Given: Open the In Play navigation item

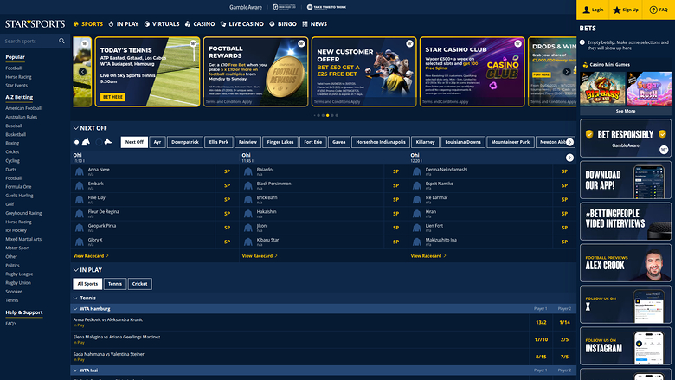Looking at the screenshot, I should [123, 24].
